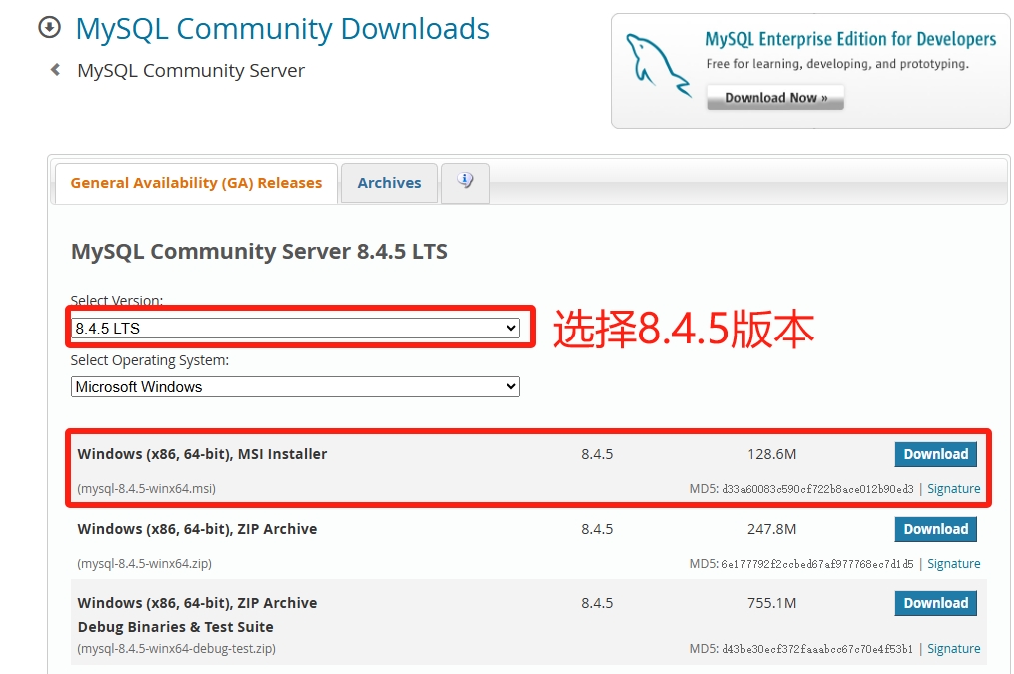This screenshot has height=674, width=1014.
Task: Open Signature link for debug-test zip
Action: [953, 649]
